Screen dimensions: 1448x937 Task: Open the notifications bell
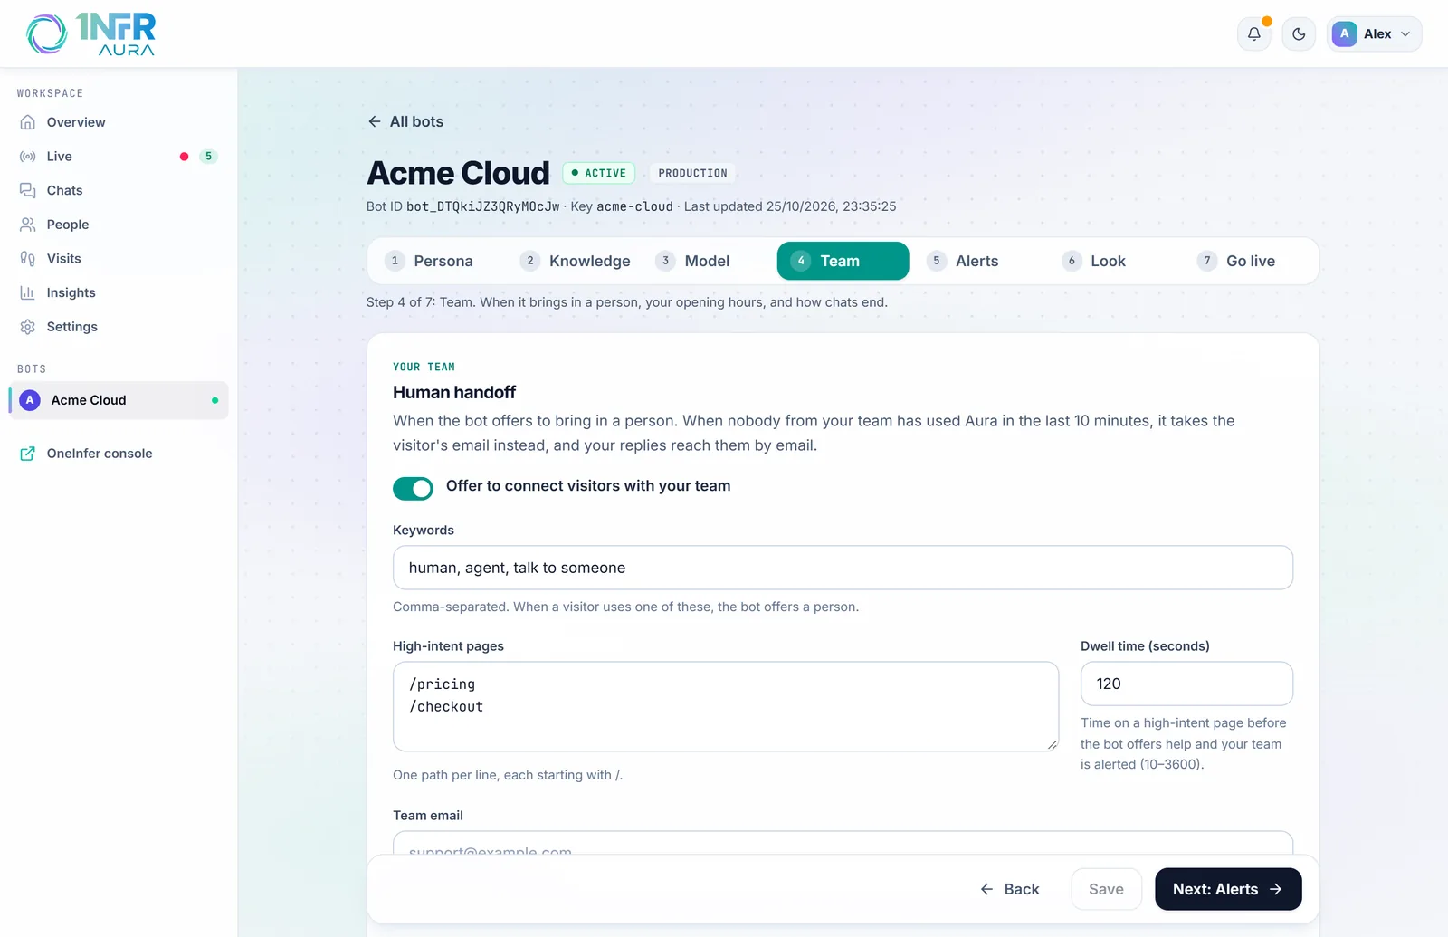click(1253, 34)
